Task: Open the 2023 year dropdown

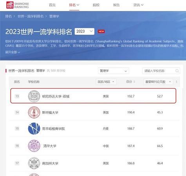Action: [x=85, y=31]
